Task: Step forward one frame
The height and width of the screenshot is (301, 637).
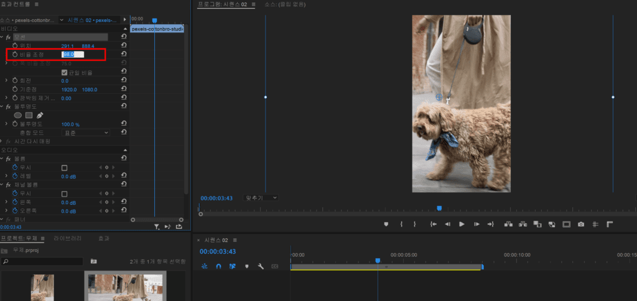Action: [x=477, y=225]
